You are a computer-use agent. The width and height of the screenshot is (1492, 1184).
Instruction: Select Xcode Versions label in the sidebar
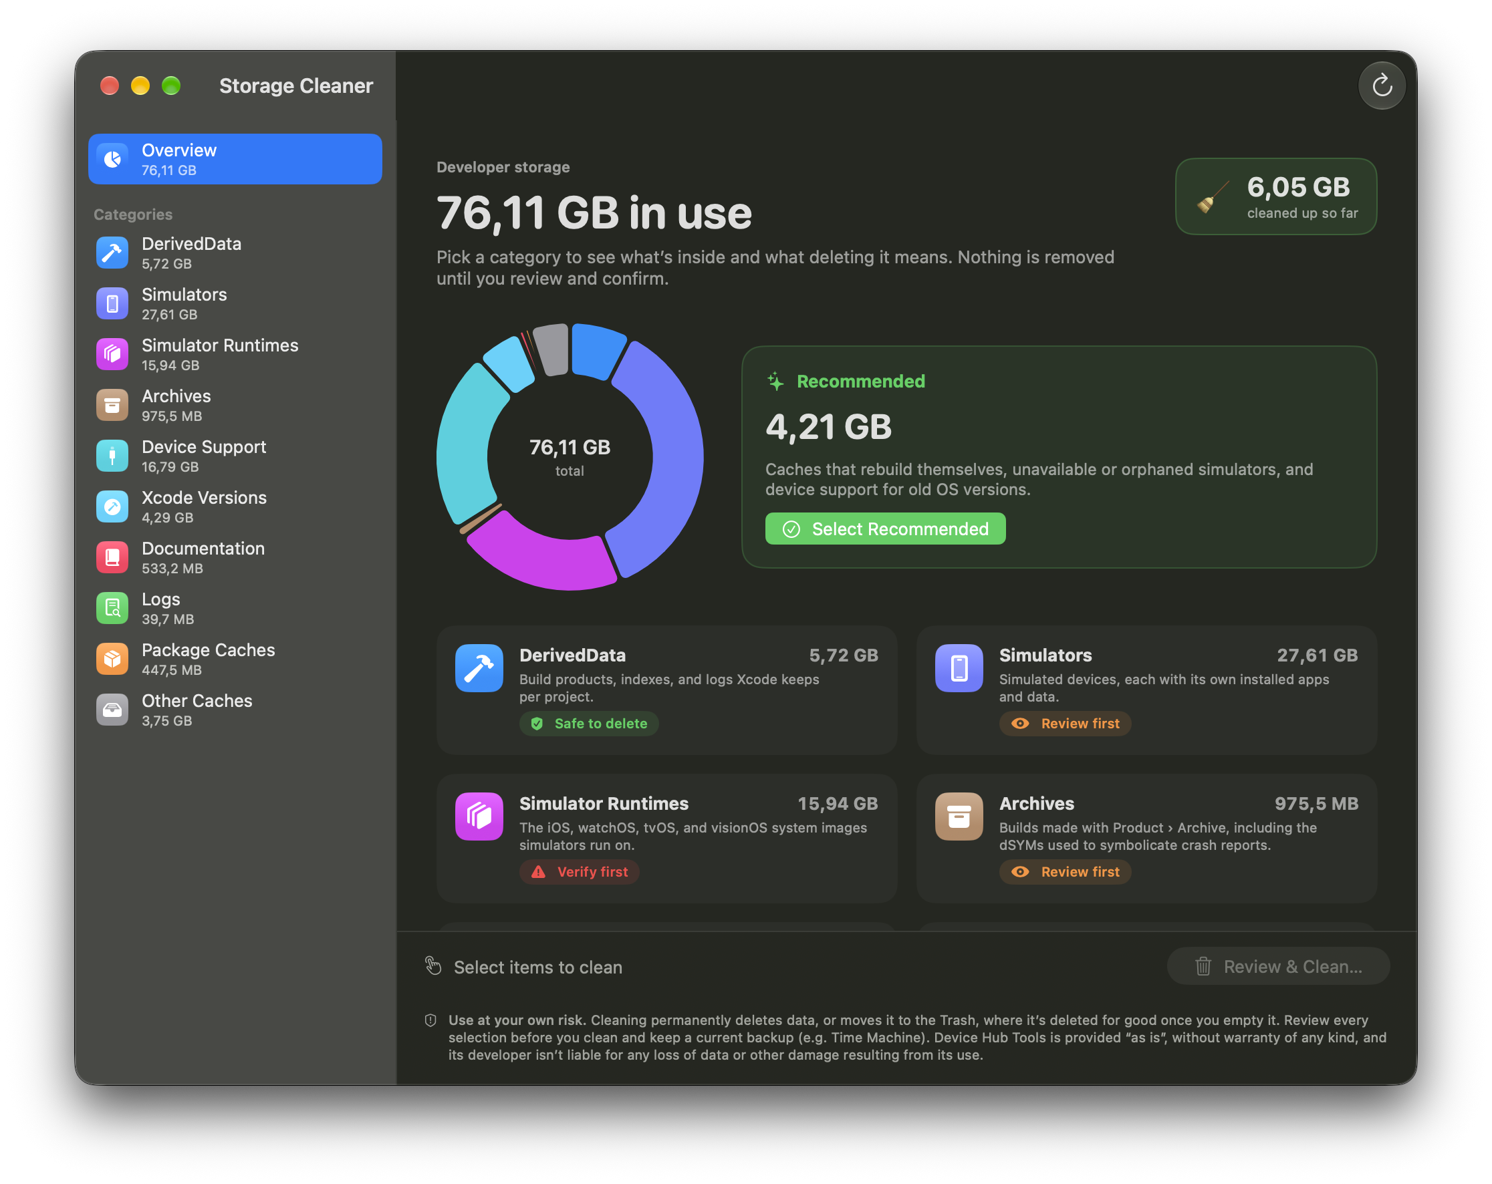tap(204, 498)
